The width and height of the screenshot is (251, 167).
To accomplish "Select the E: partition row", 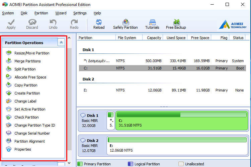I will pyautogui.click(x=162, y=90).
